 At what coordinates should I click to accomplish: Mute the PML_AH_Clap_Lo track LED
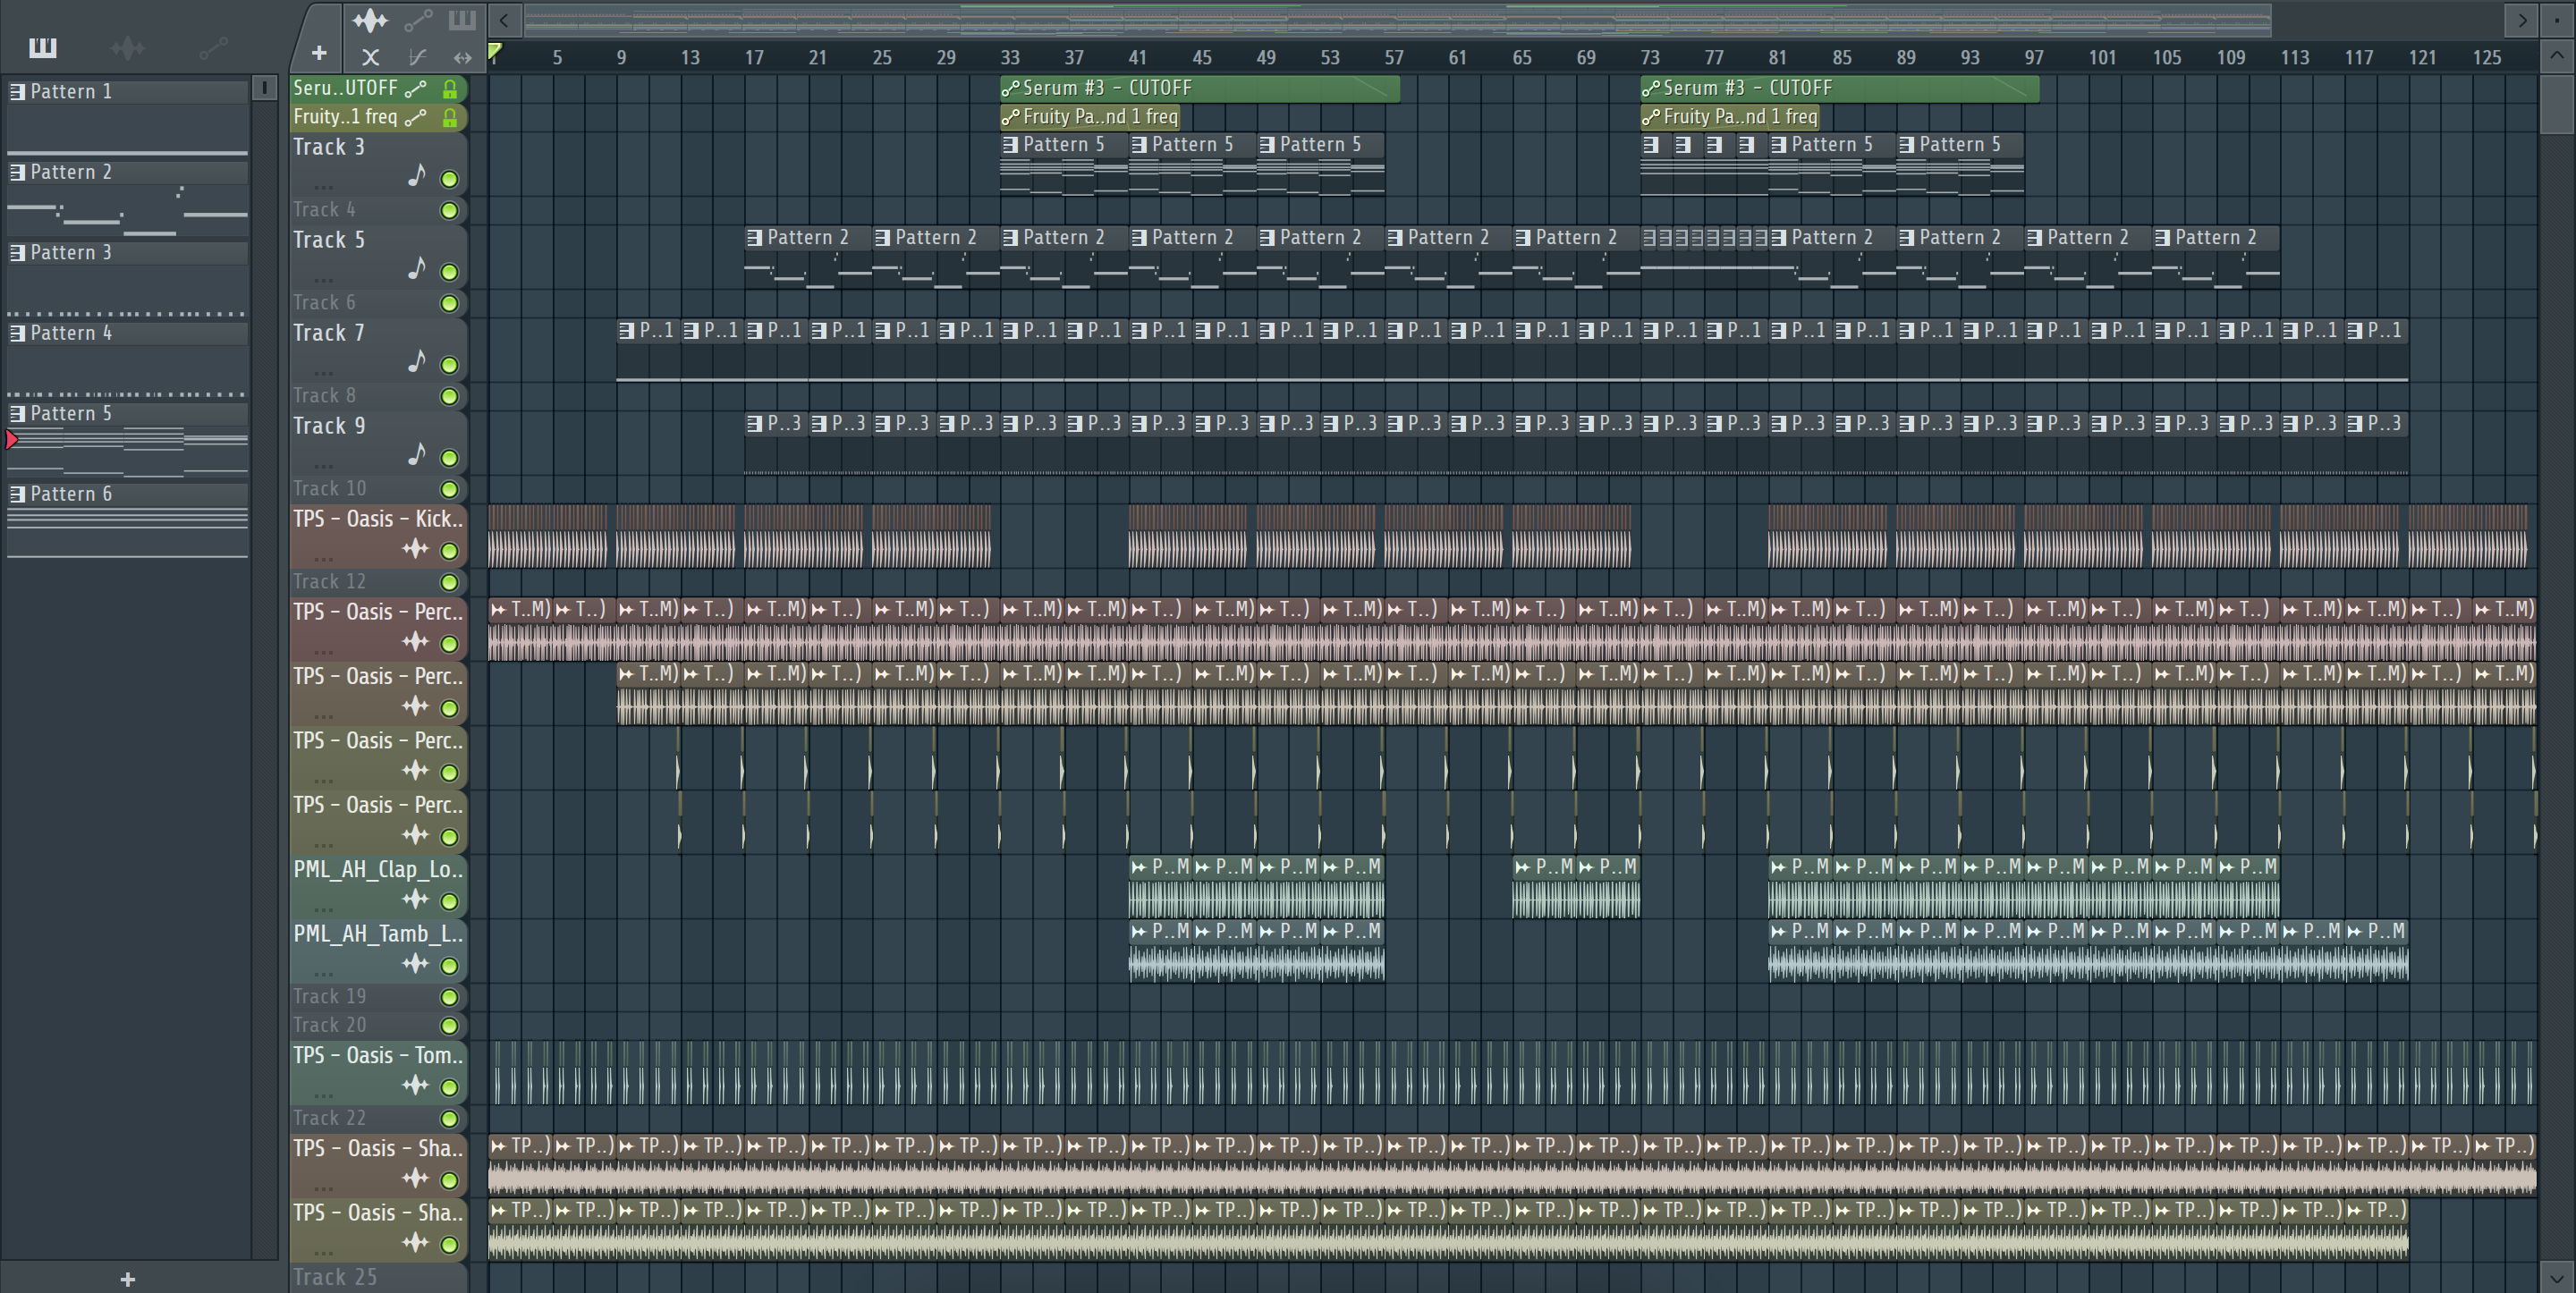click(x=449, y=902)
